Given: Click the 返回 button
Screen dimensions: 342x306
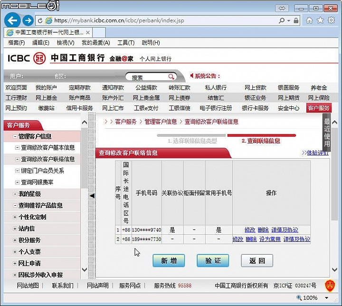Looking at the screenshot, I should coord(257,260).
